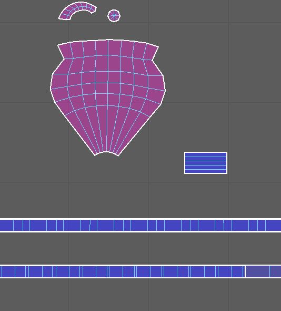
Task: Pick the top-right corner vertex of the vase rim
Action: click(158, 46)
